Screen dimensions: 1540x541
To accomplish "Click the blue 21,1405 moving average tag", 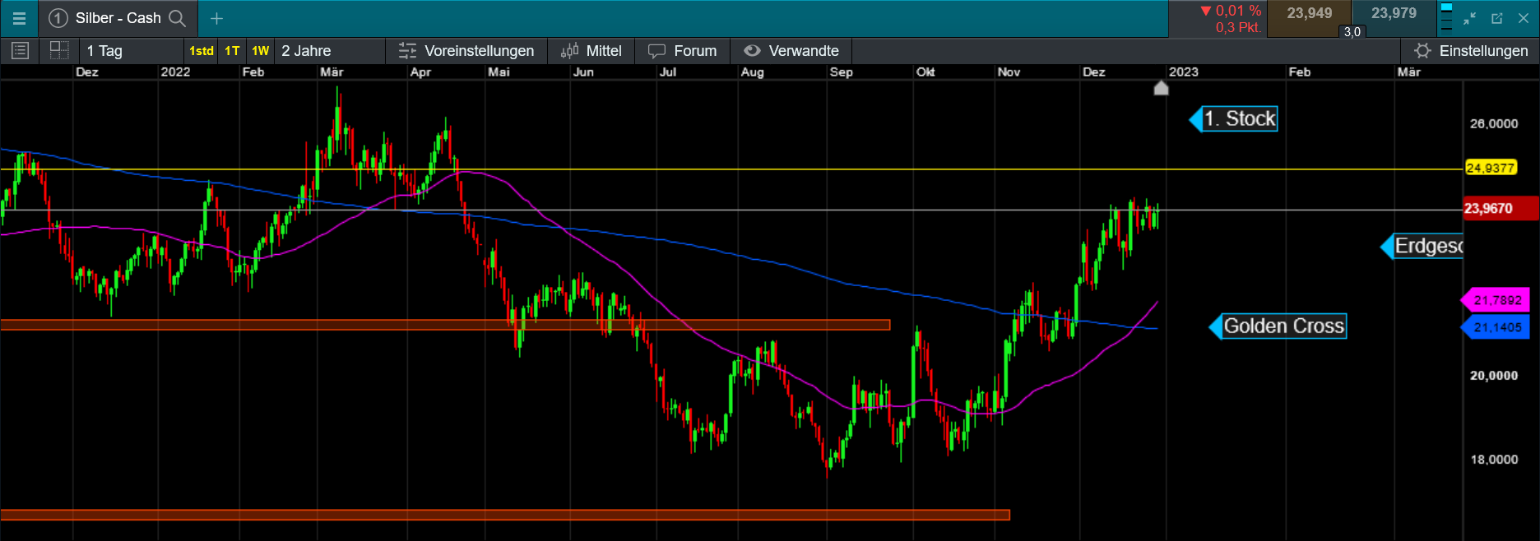I will (x=1496, y=327).
